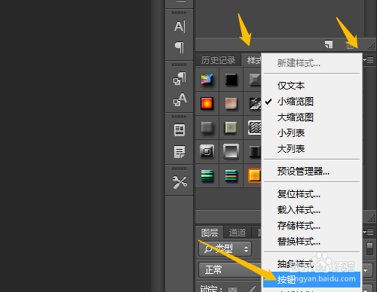Open the Paragraph panel icon
The width and height of the screenshot is (377, 292).
(x=179, y=47)
